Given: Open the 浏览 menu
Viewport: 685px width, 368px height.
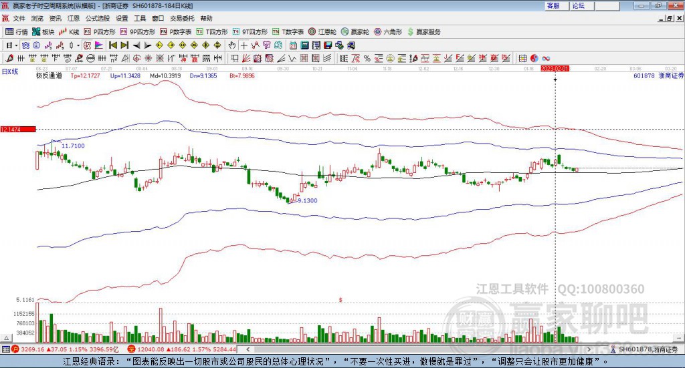Looking at the screenshot, I should coord(37,18).
